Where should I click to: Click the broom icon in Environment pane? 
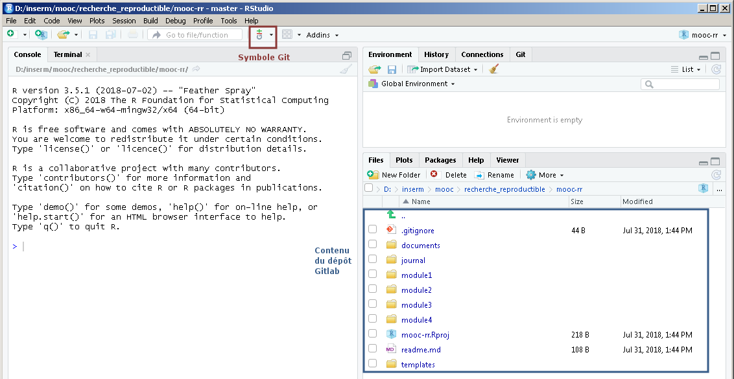[494, 69]
